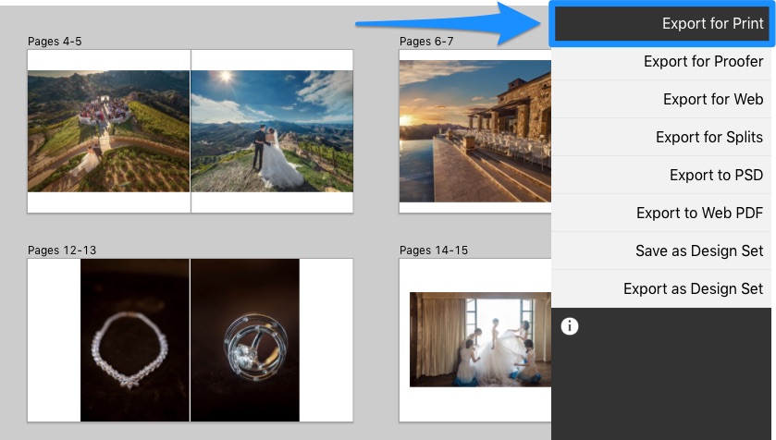Click the Pages 4-5 spread label

coord(55,42)
